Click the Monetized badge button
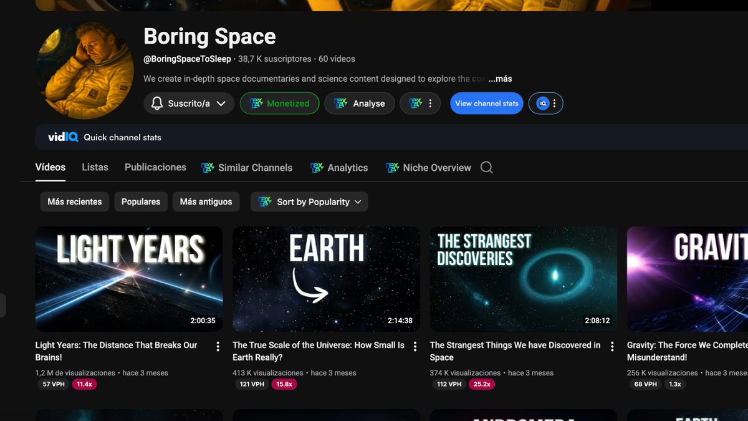This screenshot has width=748, height=421. (x=279, y=104)
